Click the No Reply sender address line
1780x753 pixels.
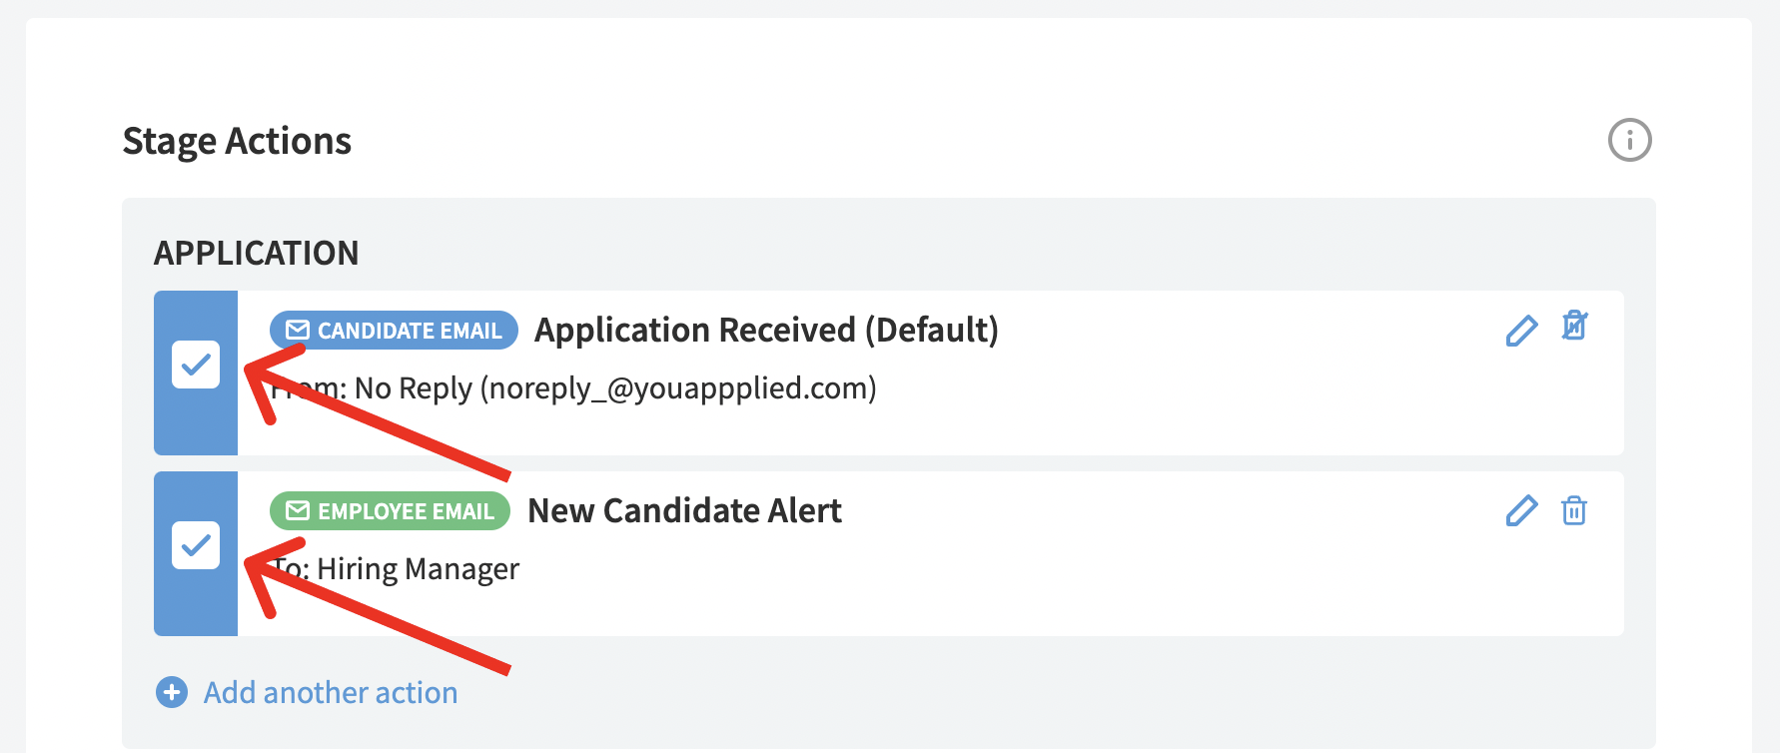pyautogui.click(x=573, y=387)
